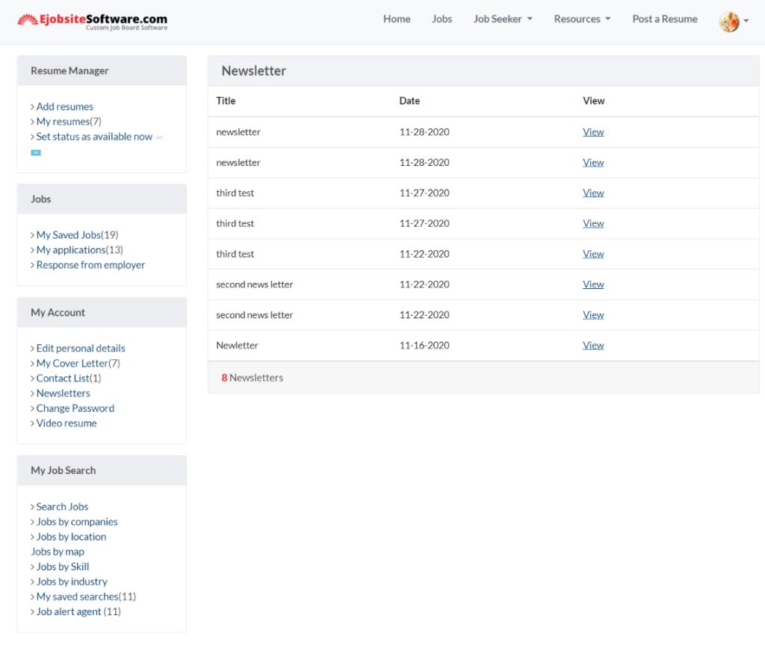This screenshot has height=660, width=765.
Task: Expand the Resources dropdown menu
Action: tap(582, 19)
